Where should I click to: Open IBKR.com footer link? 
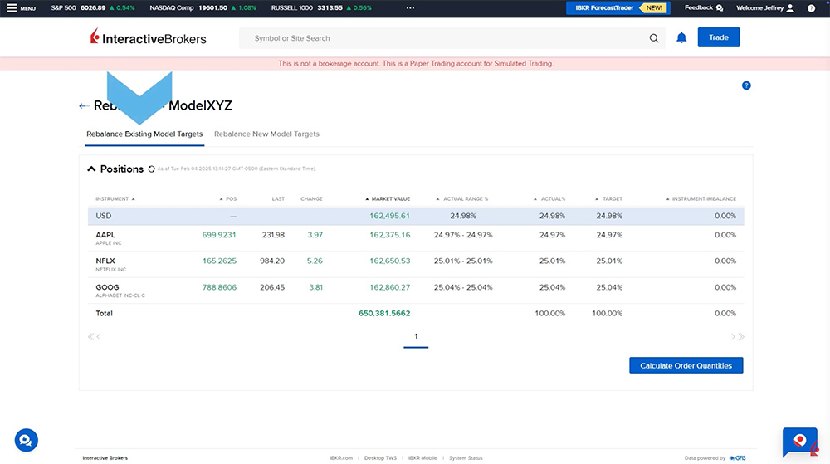pos(341,458)
